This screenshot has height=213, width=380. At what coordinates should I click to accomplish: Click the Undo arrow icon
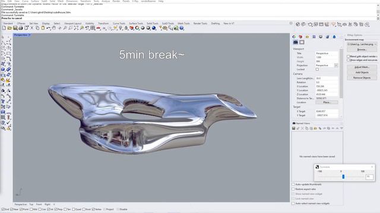click(49, 28)
